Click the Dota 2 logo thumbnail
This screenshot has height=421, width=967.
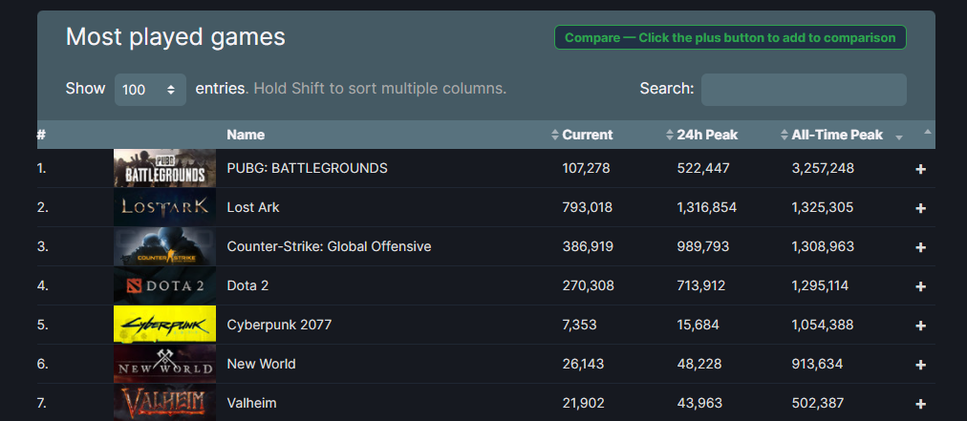[164, 285]
